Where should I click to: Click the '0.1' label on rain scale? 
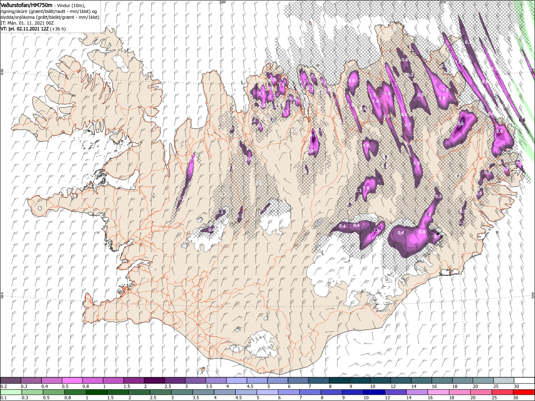pos(3,398)
